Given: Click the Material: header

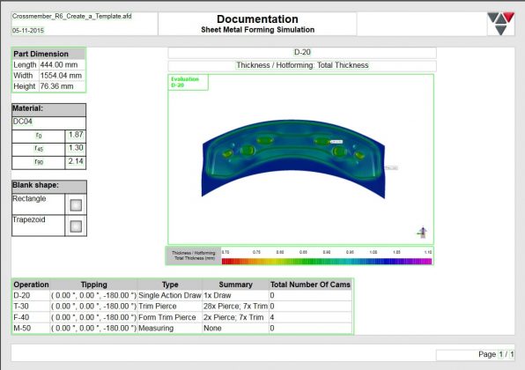Looking at the screenshot, I should point(48,110).
